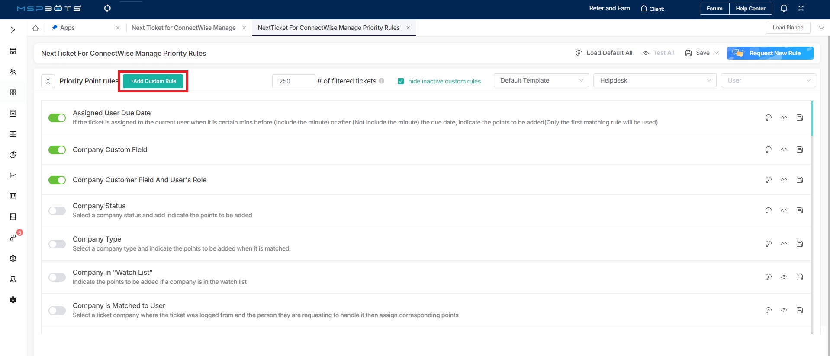The image size is (830, 356).
Task: Open the Help Center
Action: (750, 9)
